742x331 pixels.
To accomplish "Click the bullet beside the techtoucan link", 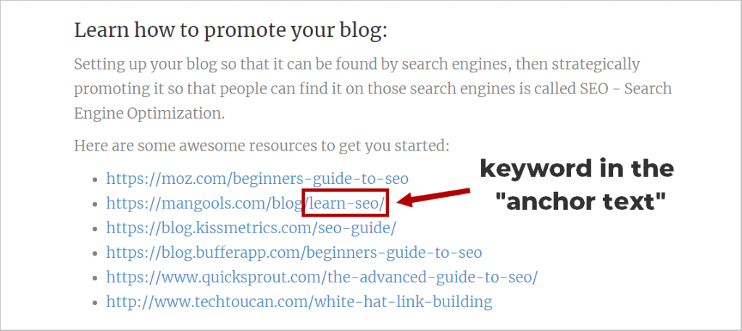I will tap(94, 302).
